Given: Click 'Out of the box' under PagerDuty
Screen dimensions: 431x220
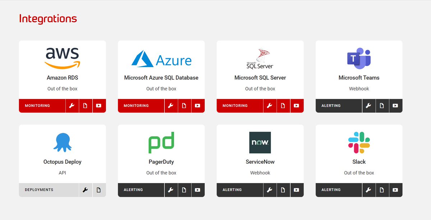Looking at the screenshot, I should click(x=161, y=173).
